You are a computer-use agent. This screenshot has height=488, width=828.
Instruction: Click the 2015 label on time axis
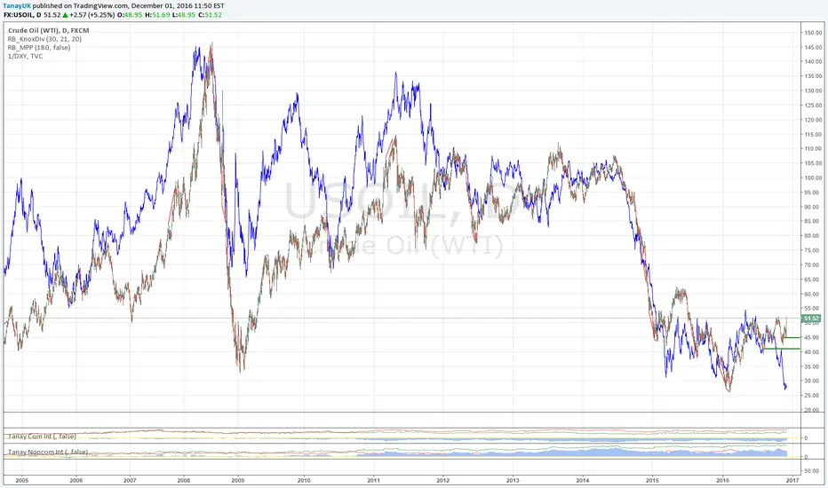652,480
